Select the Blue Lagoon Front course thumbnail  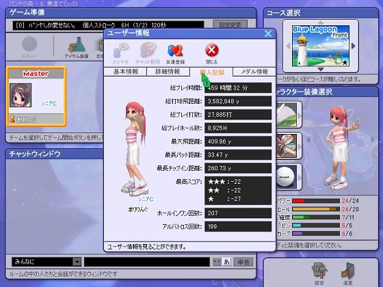[321, 46]
